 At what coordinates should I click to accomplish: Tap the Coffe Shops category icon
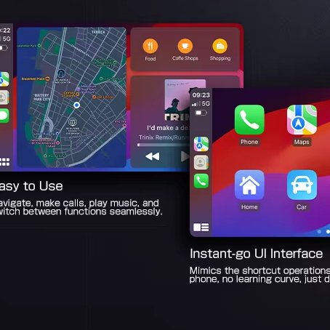(x=185, y=46)
